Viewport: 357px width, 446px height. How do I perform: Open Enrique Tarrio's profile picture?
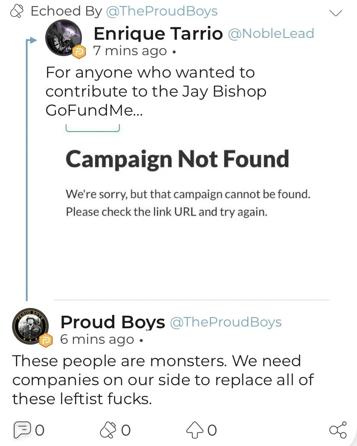pyautogui.click(x=64, y=38)
